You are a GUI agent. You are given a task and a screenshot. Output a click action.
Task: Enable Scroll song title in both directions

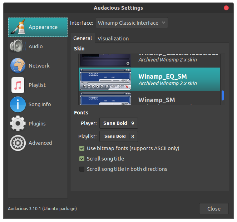82,169
